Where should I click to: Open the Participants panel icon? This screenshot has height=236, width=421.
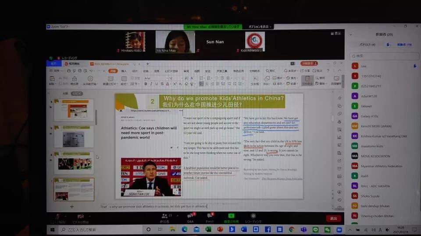click(x=165, y=217)
